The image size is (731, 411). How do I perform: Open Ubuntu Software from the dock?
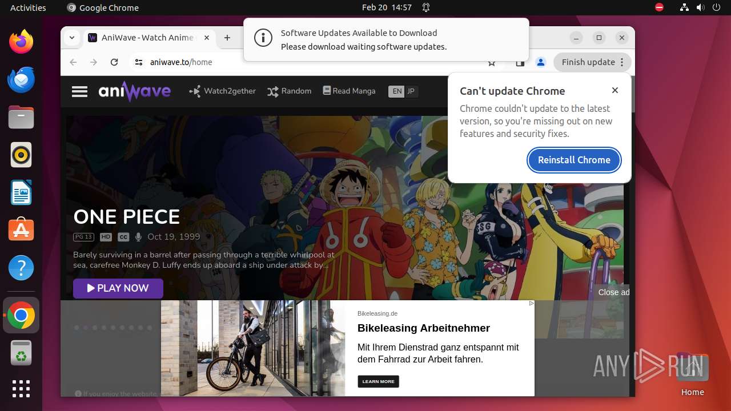click(21, 230)
